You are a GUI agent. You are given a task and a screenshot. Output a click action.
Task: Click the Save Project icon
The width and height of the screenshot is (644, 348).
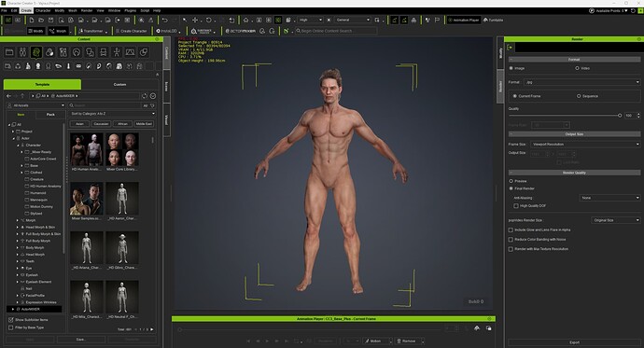pos(51,20)
